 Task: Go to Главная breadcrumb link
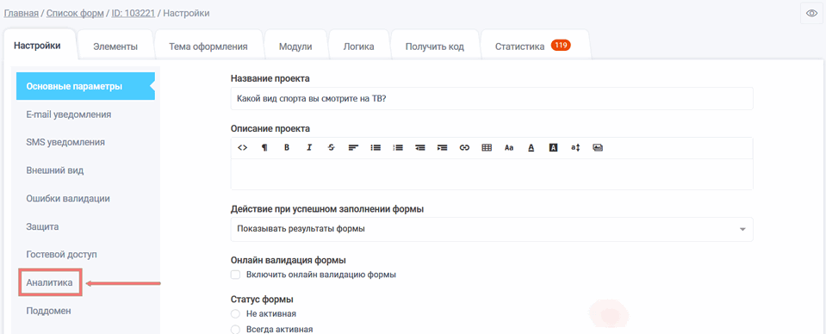pyautogui.click(x=21, y=13)
